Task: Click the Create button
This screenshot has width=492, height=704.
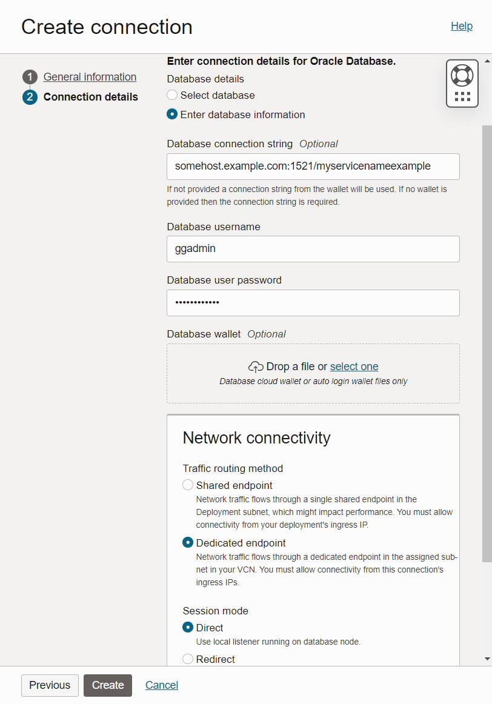Action: tap(108, 685)
